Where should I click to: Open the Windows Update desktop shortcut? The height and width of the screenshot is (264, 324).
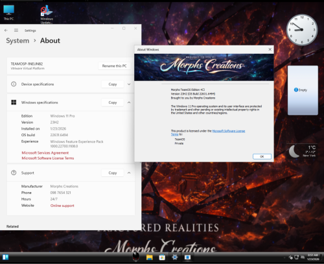pyautogui.click(x=47, y=14)
